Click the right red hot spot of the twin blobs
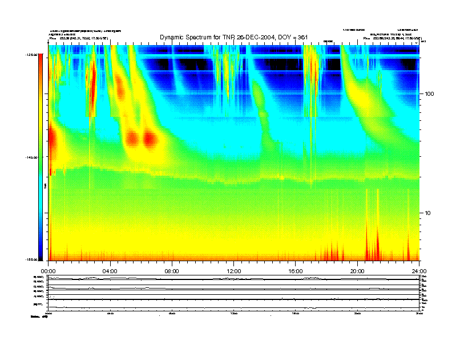The width and height of the screenshot is (452, 349). coord(150,139)
